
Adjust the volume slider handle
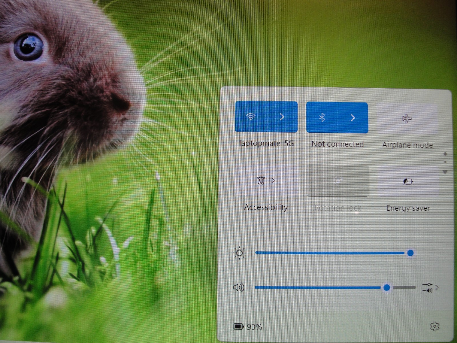(387, 288)
